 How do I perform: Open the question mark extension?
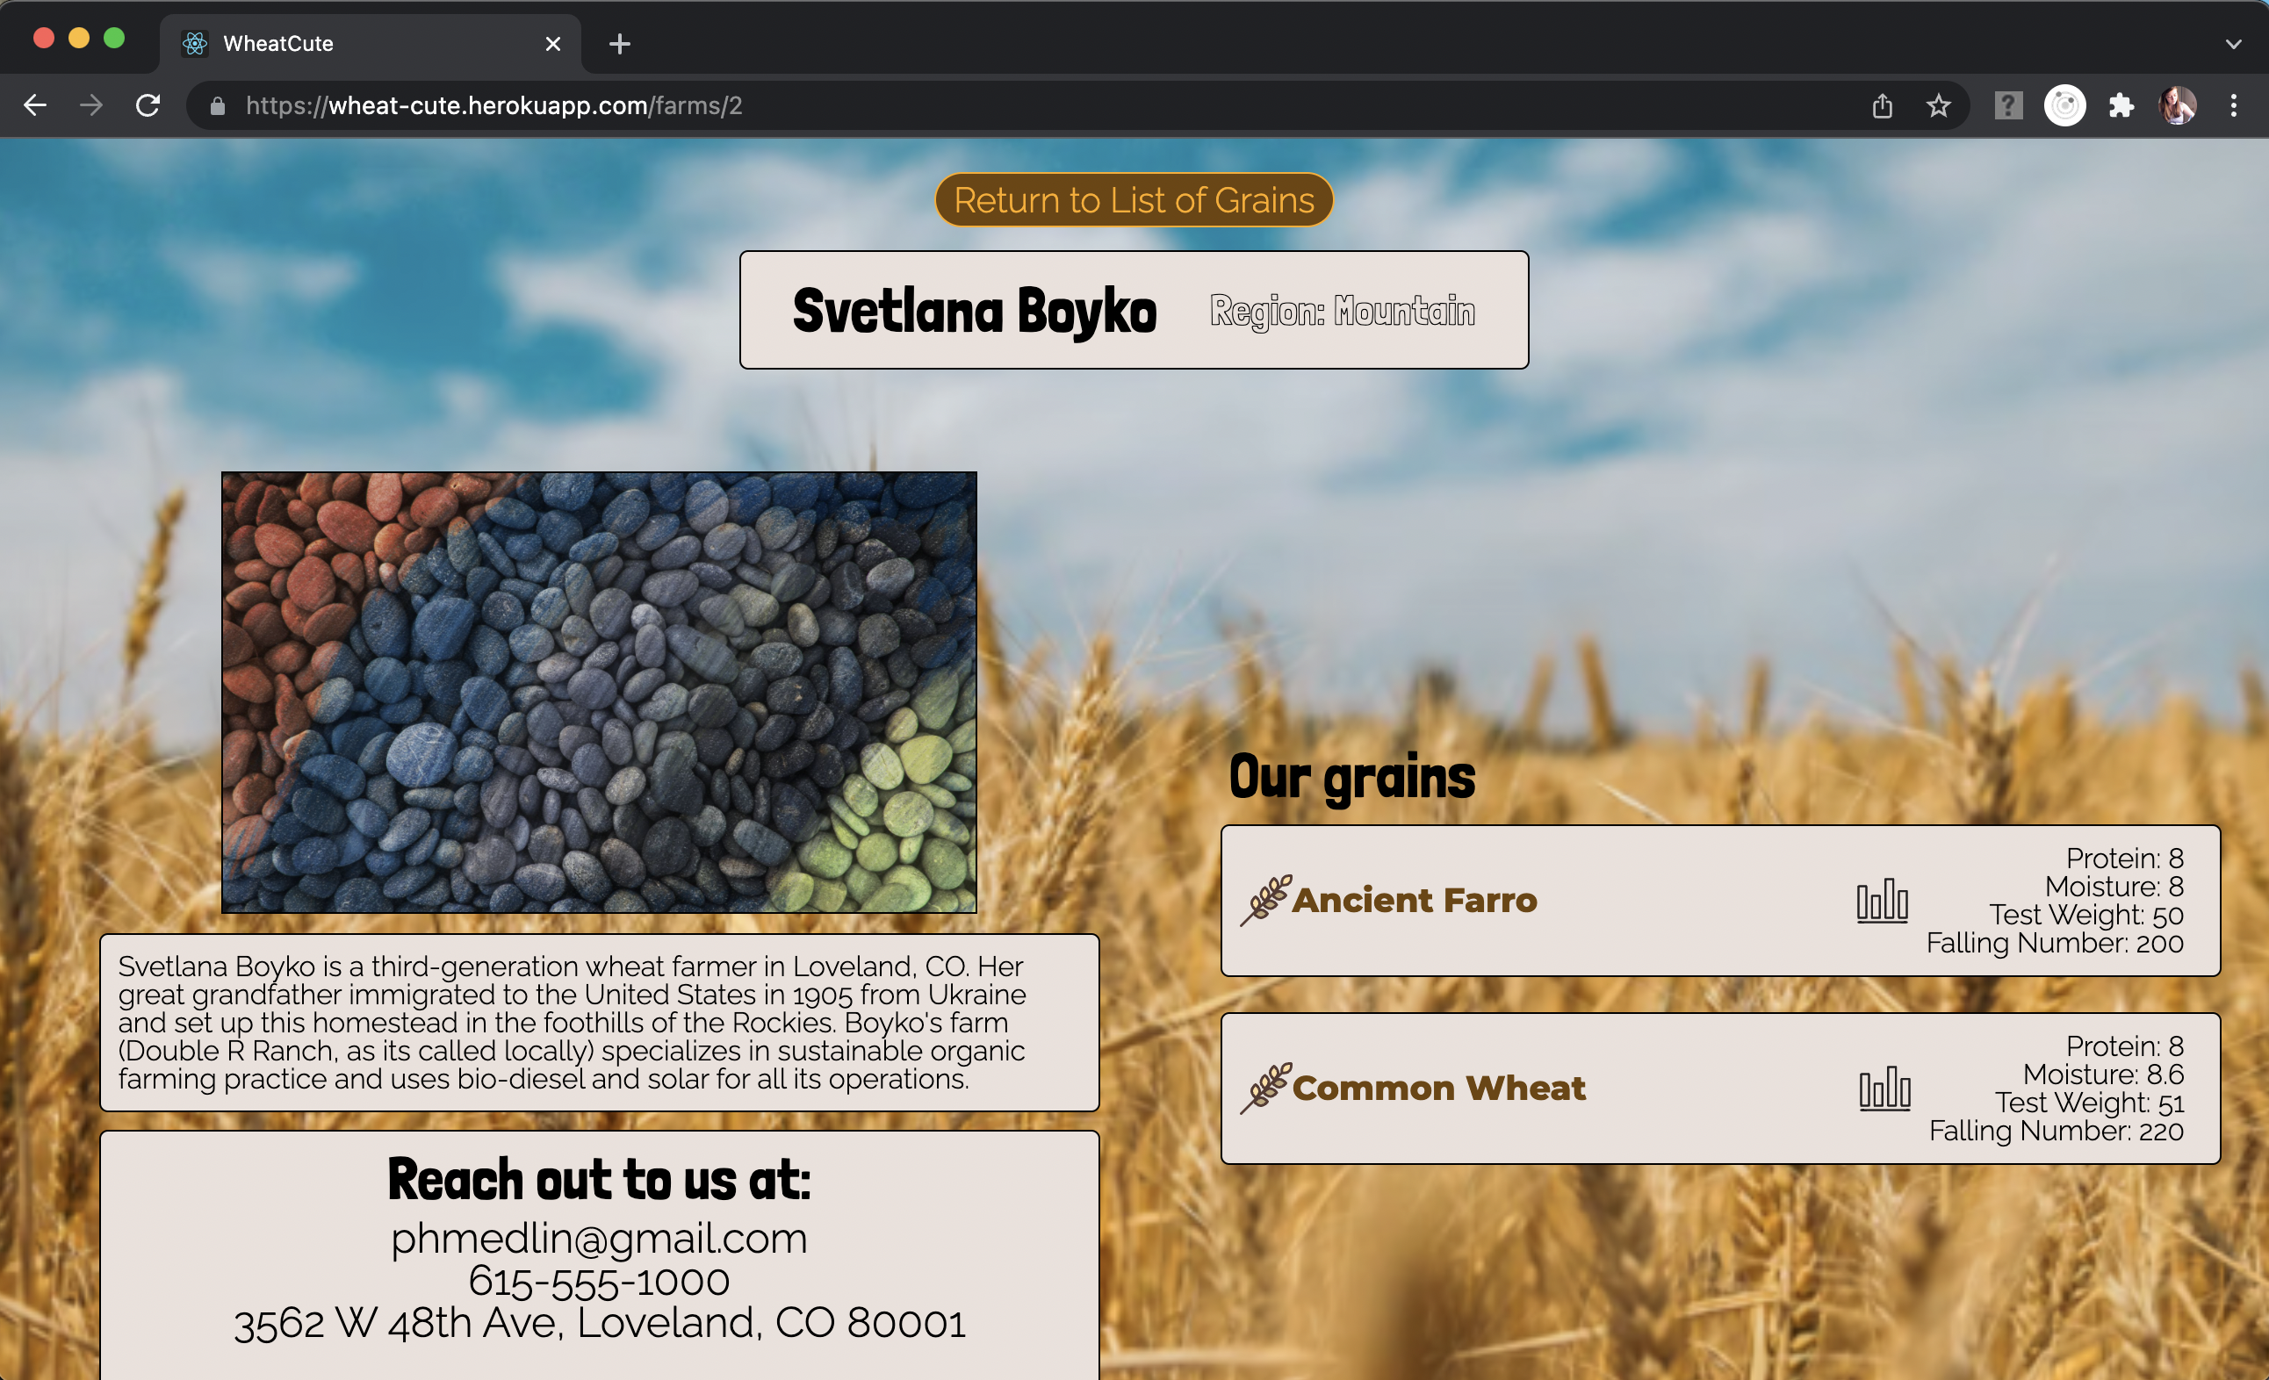2008,106
